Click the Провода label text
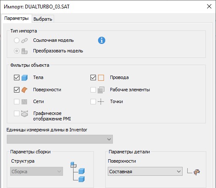 pyautogui.click(x=119, y=78)
